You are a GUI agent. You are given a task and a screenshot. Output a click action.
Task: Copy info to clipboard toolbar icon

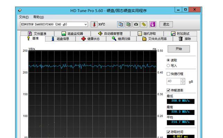click(x=121, y=24)
